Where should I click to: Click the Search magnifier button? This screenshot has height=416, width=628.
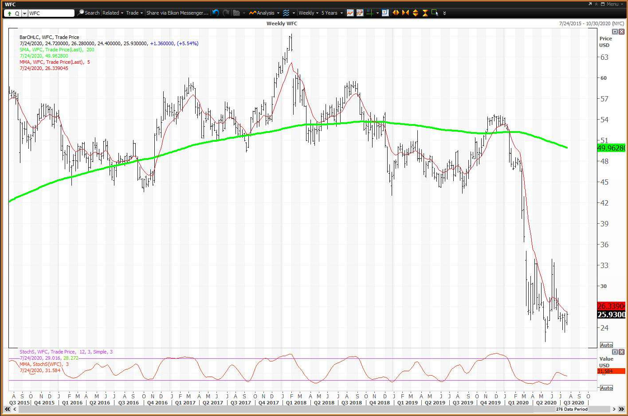click(88, 13)
